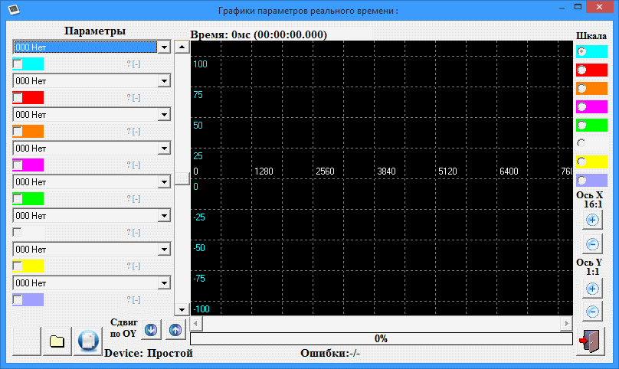Zoom out the X axis scale
The width and height of the screenshot is (619, 369).
[591, 245]
